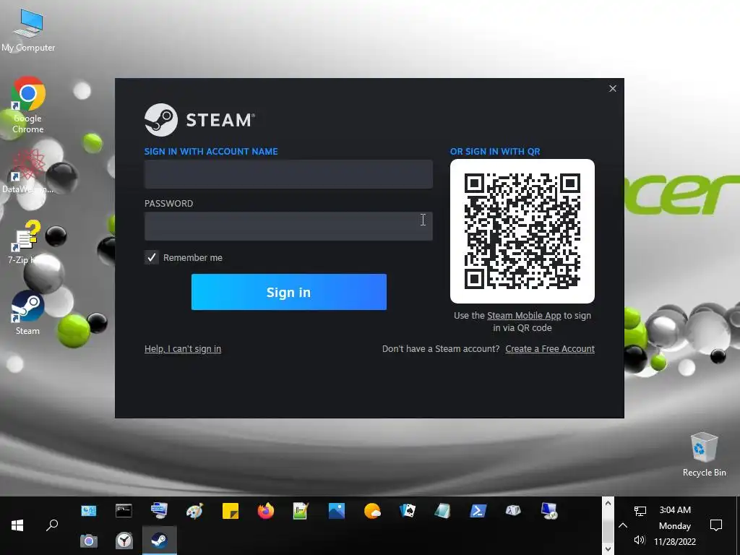Image resolution: width=740 pixels, height=555 pixels.
Task: Open the teal 3D-shape taskbar icon
Action: click(442, 511)
